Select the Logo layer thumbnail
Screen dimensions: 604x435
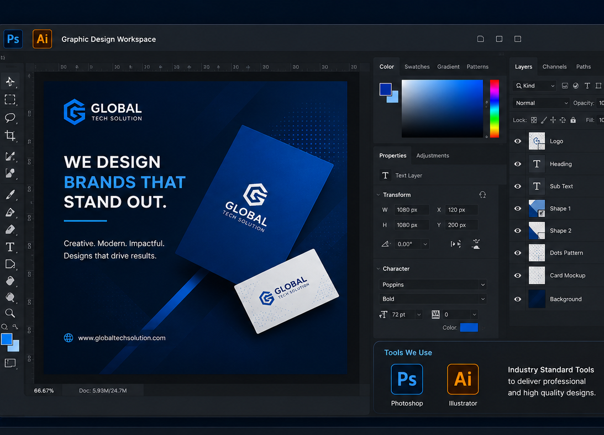pos(537,141)
